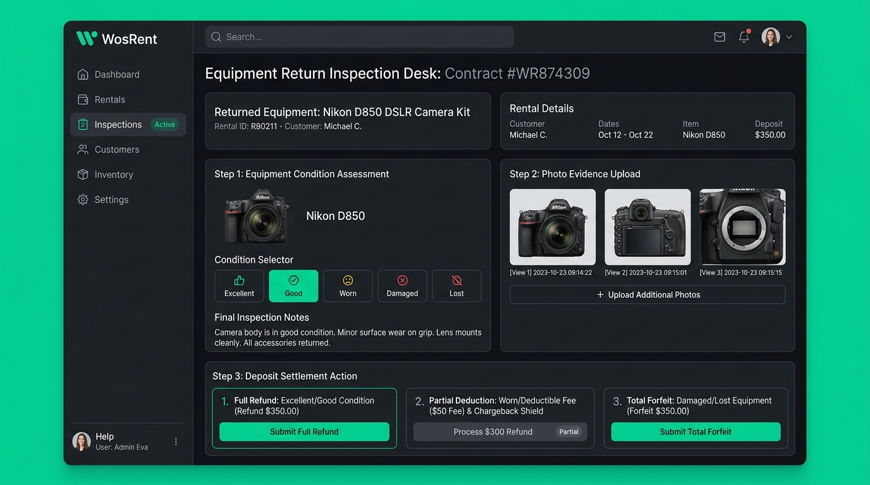Open the Customers sidebar page
Image resolution: width=870 pixels, height=485 pixels.
[x=128, y=150]
